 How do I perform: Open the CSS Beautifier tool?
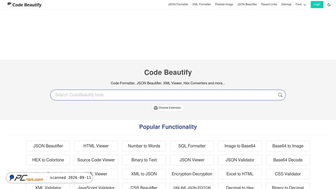point(144,186)
